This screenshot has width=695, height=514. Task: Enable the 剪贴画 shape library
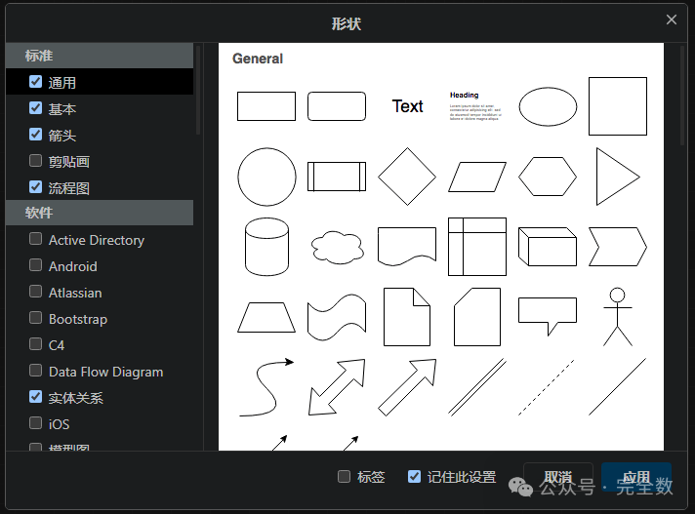coord(36,161)
